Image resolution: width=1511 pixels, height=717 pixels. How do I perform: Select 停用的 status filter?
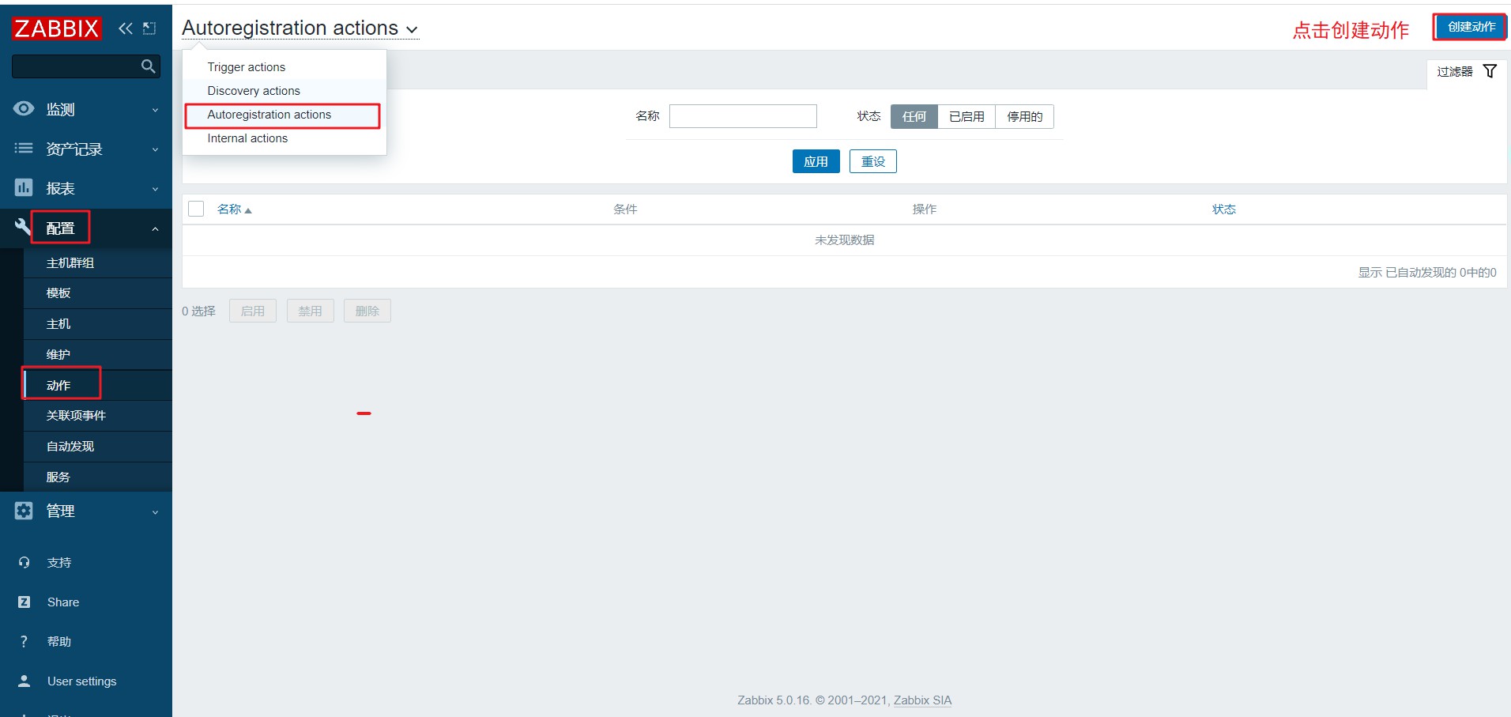click(1024, 117)
